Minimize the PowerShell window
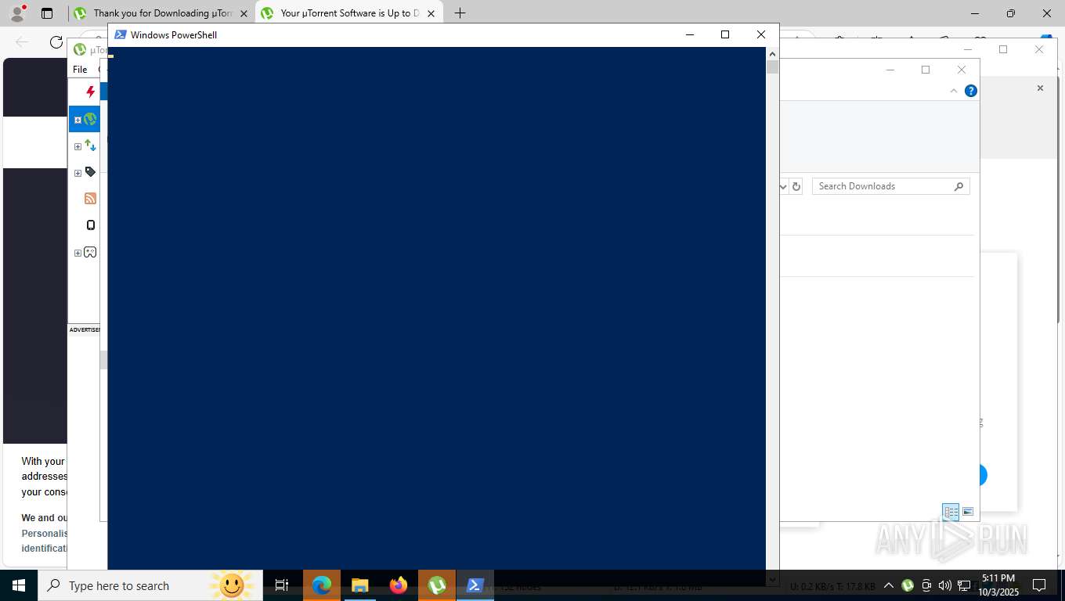 pyautogui.click(x=689, y=34)
